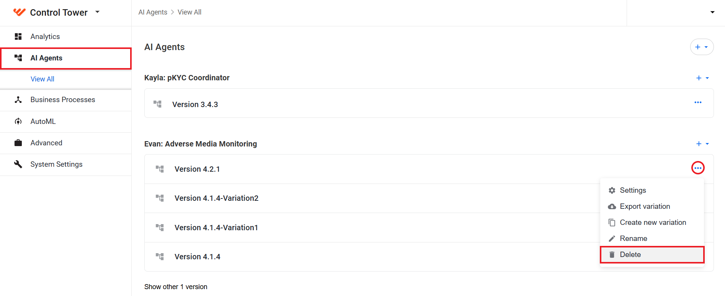Open three-dot menu for Version 3.4.3
Screen dimensions: 725x296
point(698,102)
